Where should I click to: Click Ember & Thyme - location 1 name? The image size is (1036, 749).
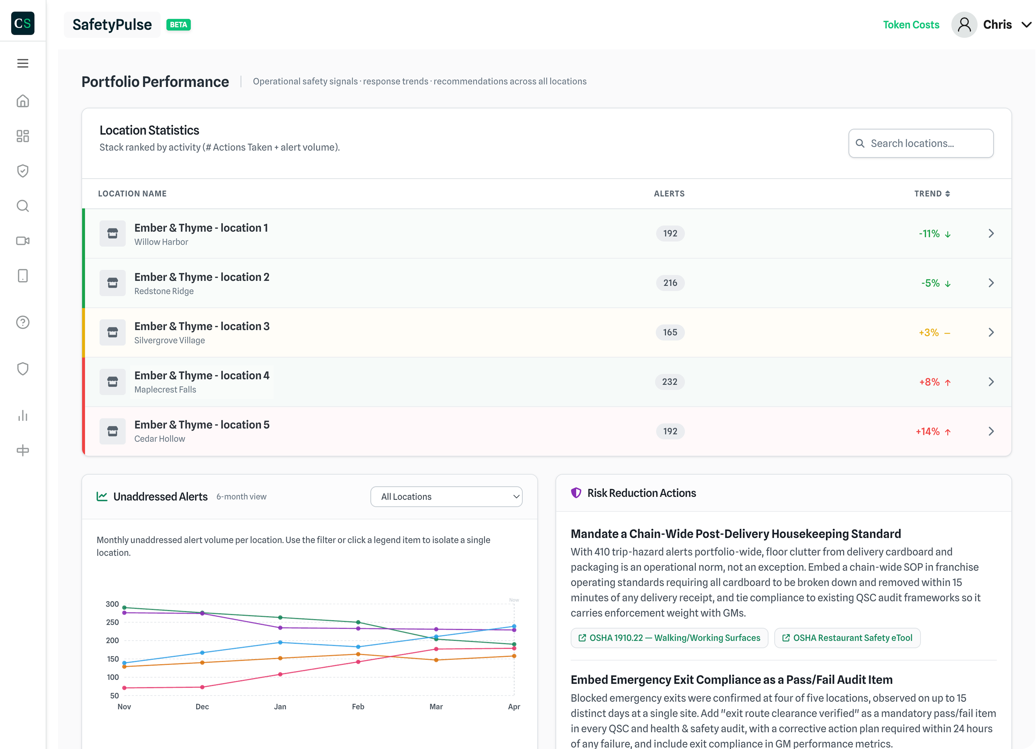pyautogui.click(x=201, y=227)
